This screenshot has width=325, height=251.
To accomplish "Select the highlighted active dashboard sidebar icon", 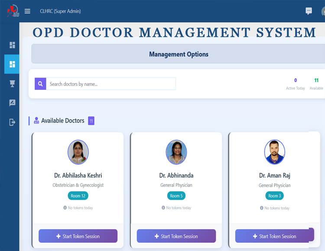I will click(x=12, y=64).
